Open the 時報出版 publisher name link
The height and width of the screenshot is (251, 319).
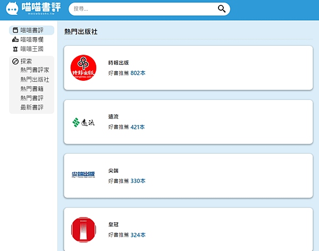click(x=119, y=63)
